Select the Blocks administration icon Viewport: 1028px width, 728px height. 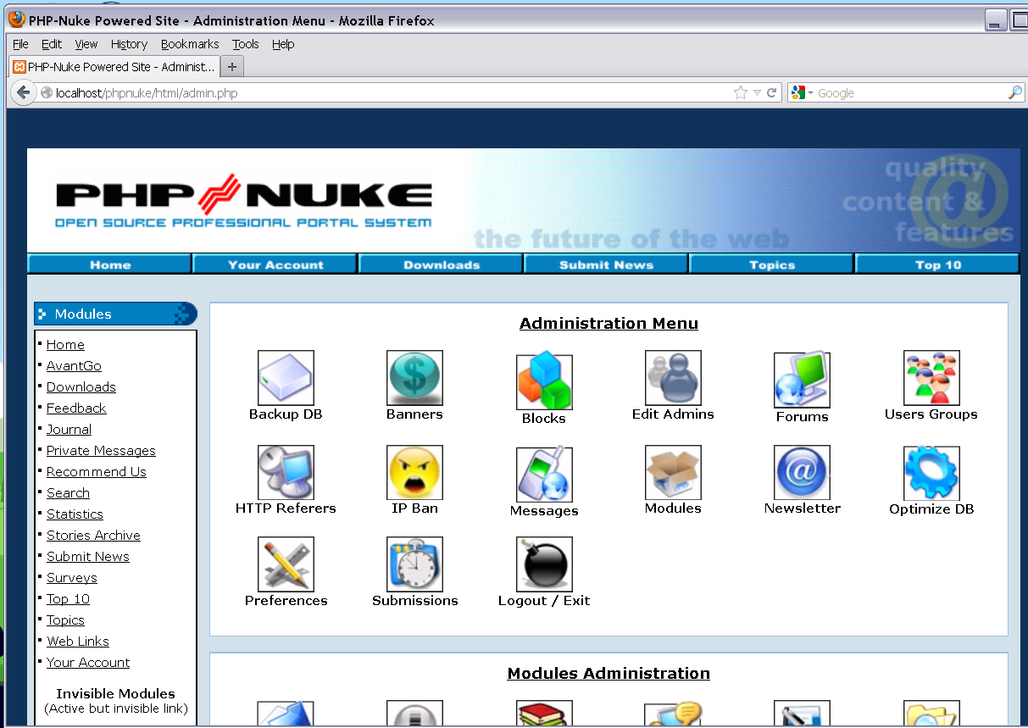click(543, 382)
